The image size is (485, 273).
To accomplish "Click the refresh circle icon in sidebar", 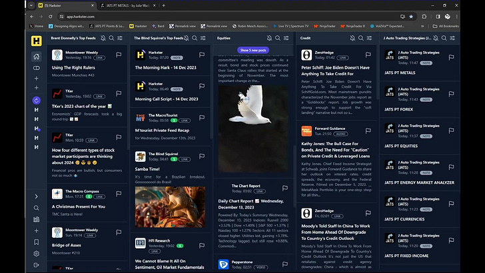I will [36, 100].
